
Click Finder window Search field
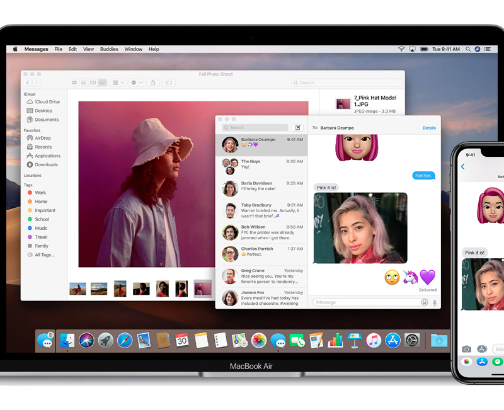pyautogui.click(x=347, y=83)
